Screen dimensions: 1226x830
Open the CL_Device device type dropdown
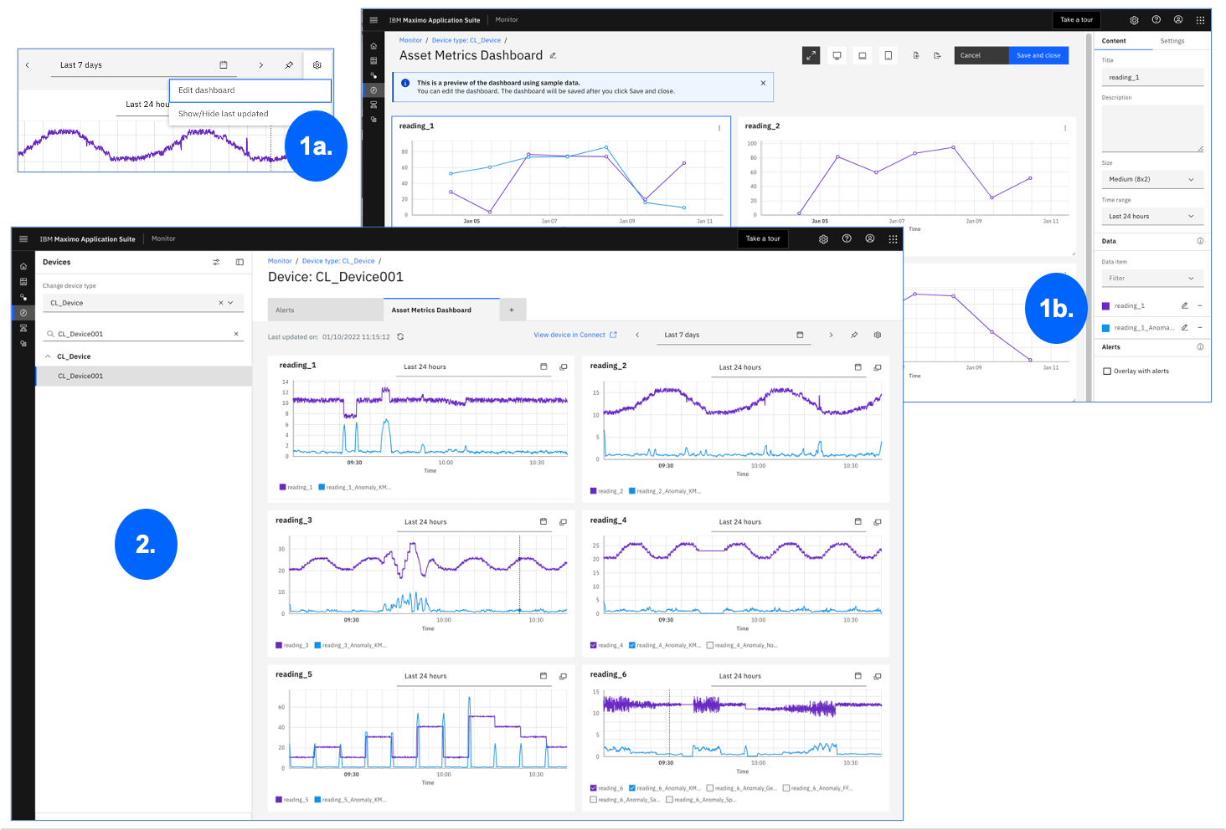point(143,303)
